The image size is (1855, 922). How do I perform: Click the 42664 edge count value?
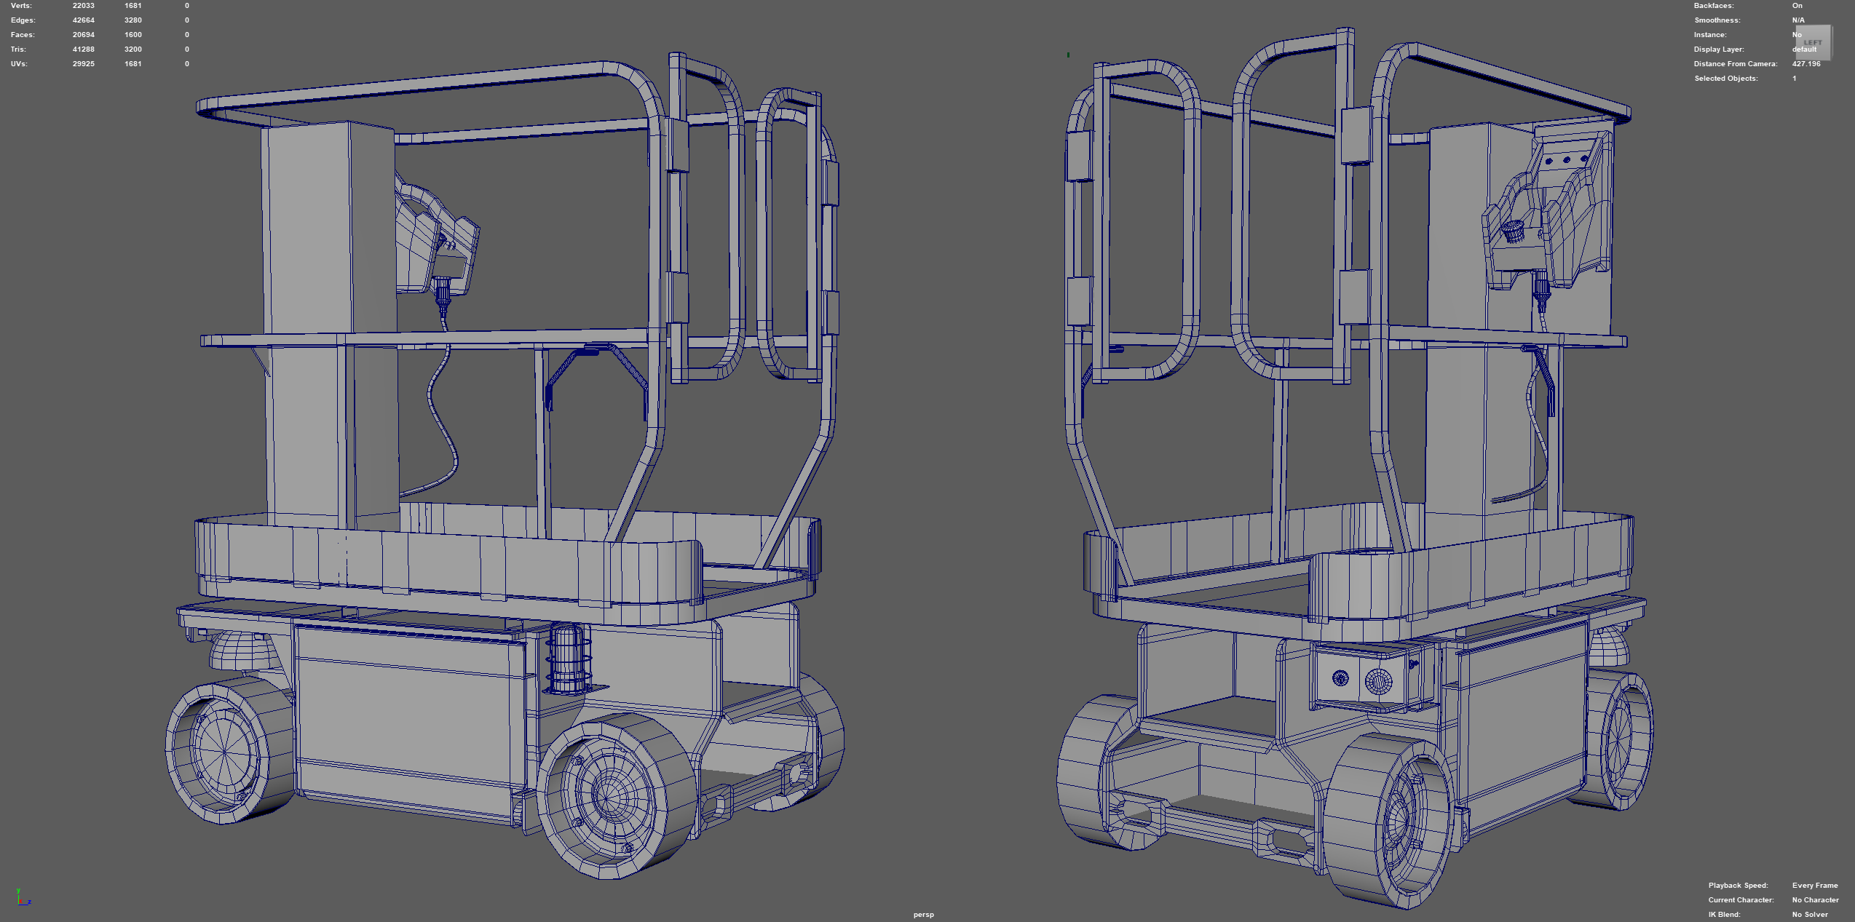tap(84, 20)
